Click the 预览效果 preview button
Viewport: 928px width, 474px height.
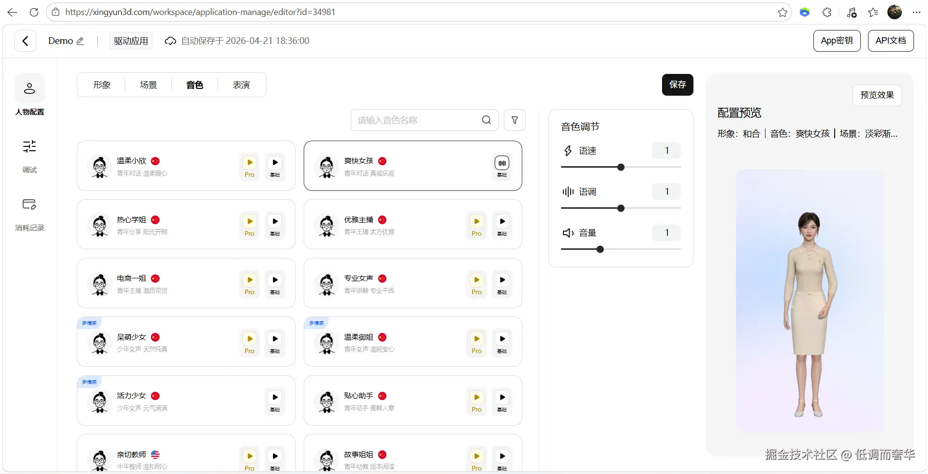click(x=877, y=95)
